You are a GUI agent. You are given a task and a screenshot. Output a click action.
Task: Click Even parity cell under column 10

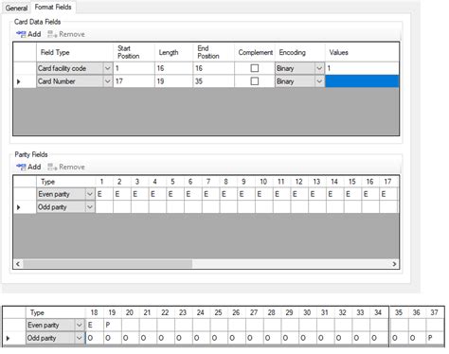[264, 194]
